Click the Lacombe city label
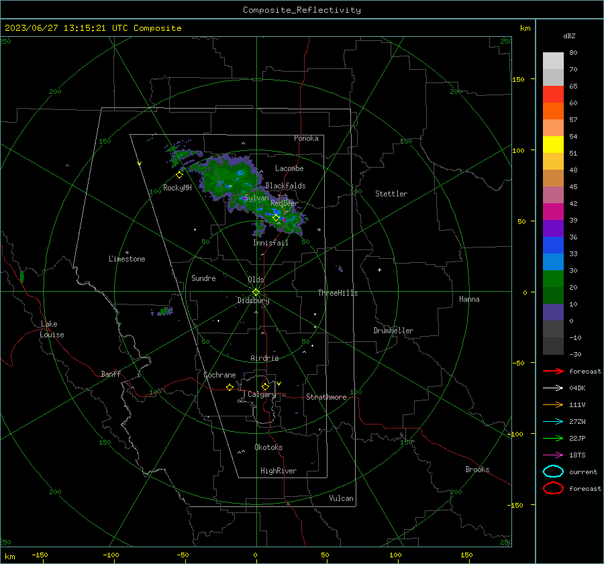The image size is (604, 564). pos(289,168)
